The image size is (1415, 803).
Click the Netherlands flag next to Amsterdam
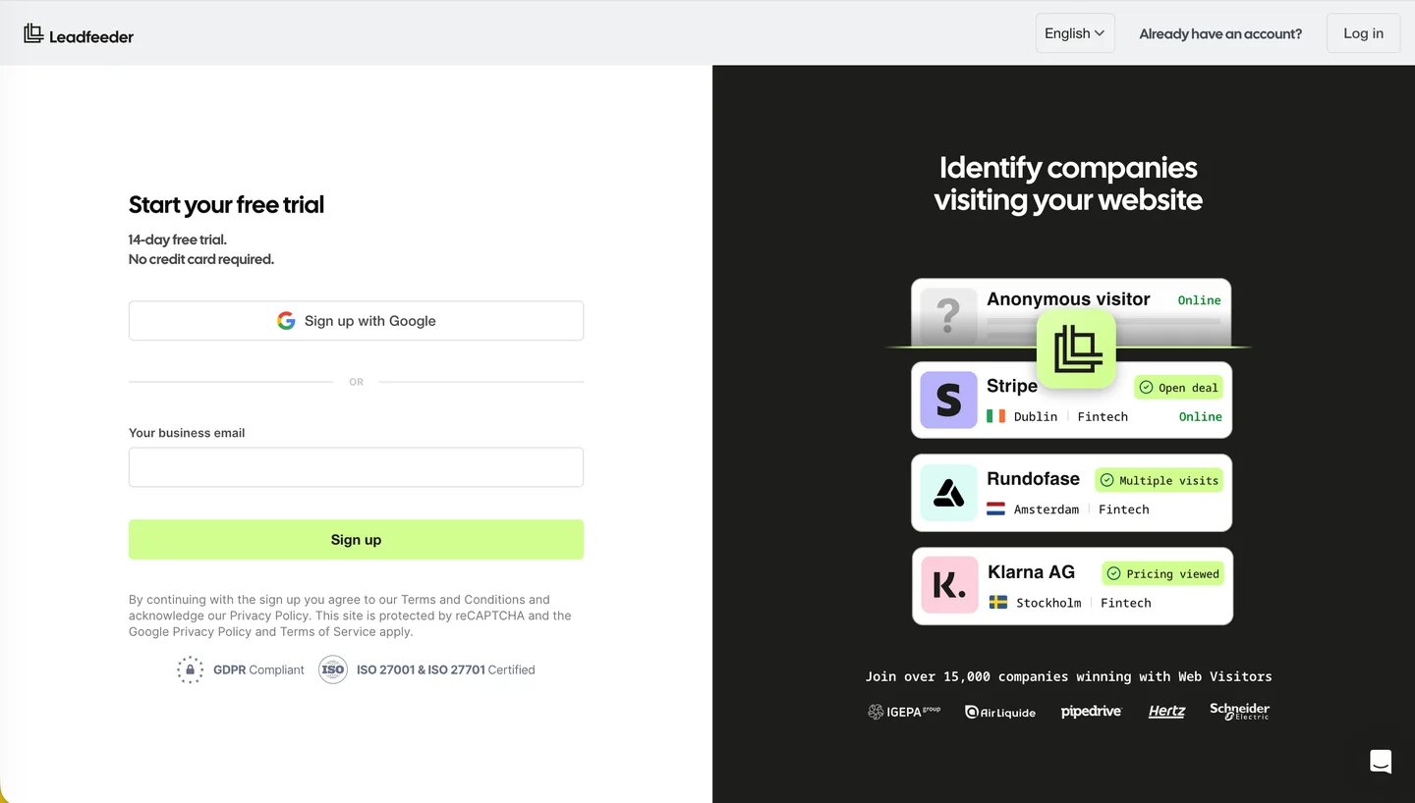(x=996, y=509)
